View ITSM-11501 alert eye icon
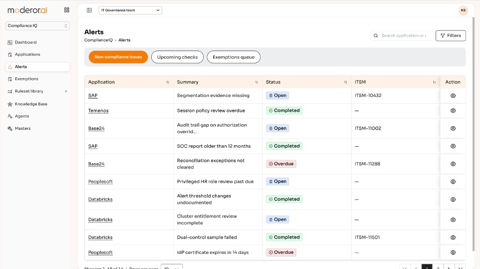 (x=453, y=238)
